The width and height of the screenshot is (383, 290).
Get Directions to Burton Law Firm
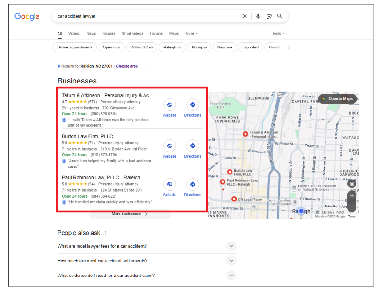click(x=193, y=146)
